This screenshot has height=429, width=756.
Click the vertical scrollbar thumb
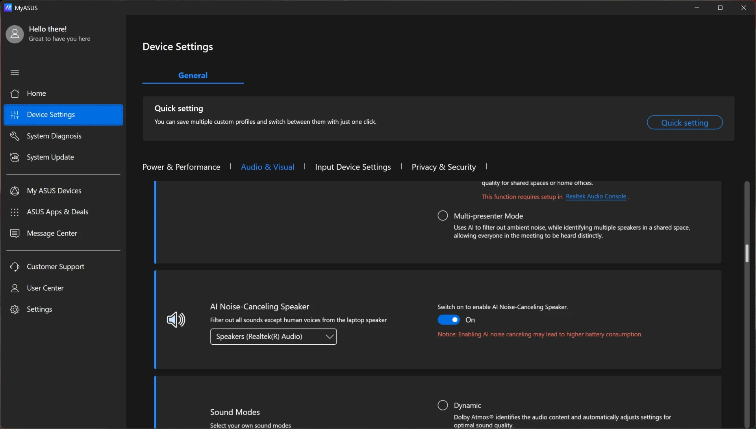747,253
